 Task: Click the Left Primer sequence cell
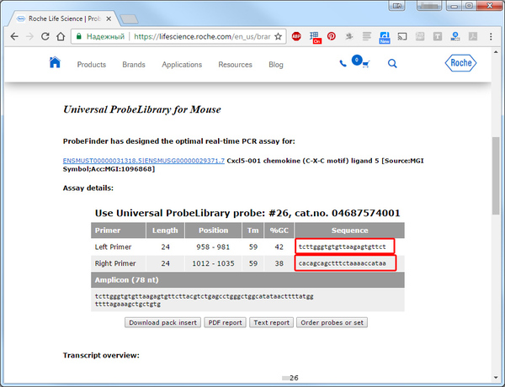click(344, 247)
